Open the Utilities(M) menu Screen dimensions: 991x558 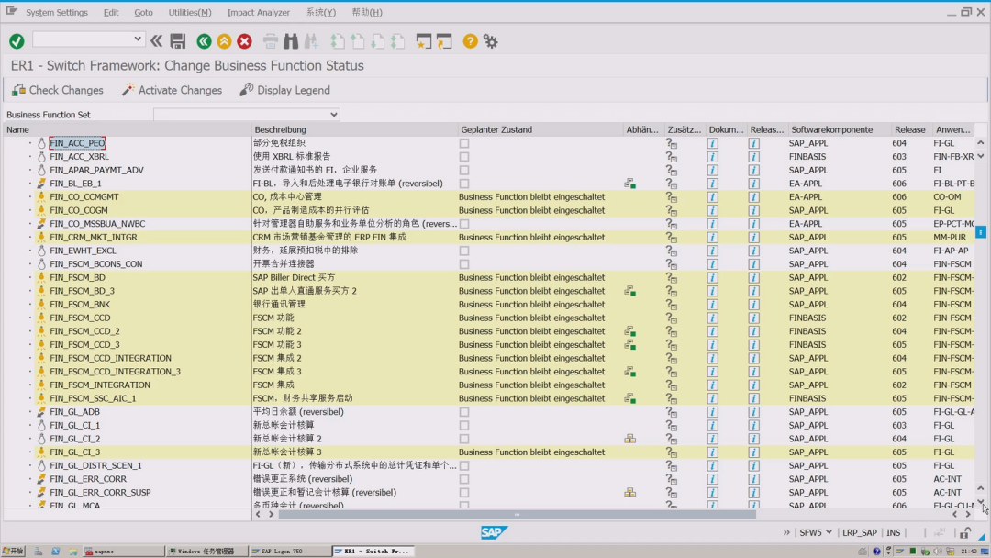(190, 12)
